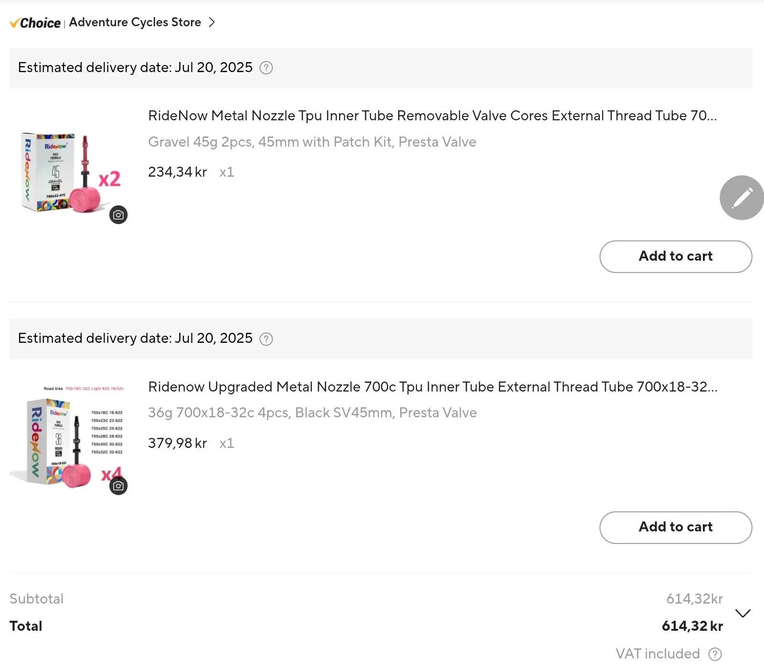
Task: Open Adventure Cycles Store arrow chevron
Action: [x=212, y=22]
